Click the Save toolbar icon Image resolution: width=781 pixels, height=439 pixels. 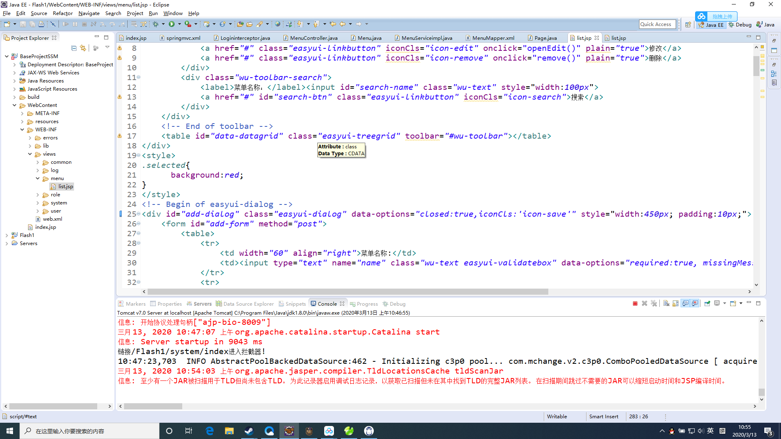click(23, 24)
